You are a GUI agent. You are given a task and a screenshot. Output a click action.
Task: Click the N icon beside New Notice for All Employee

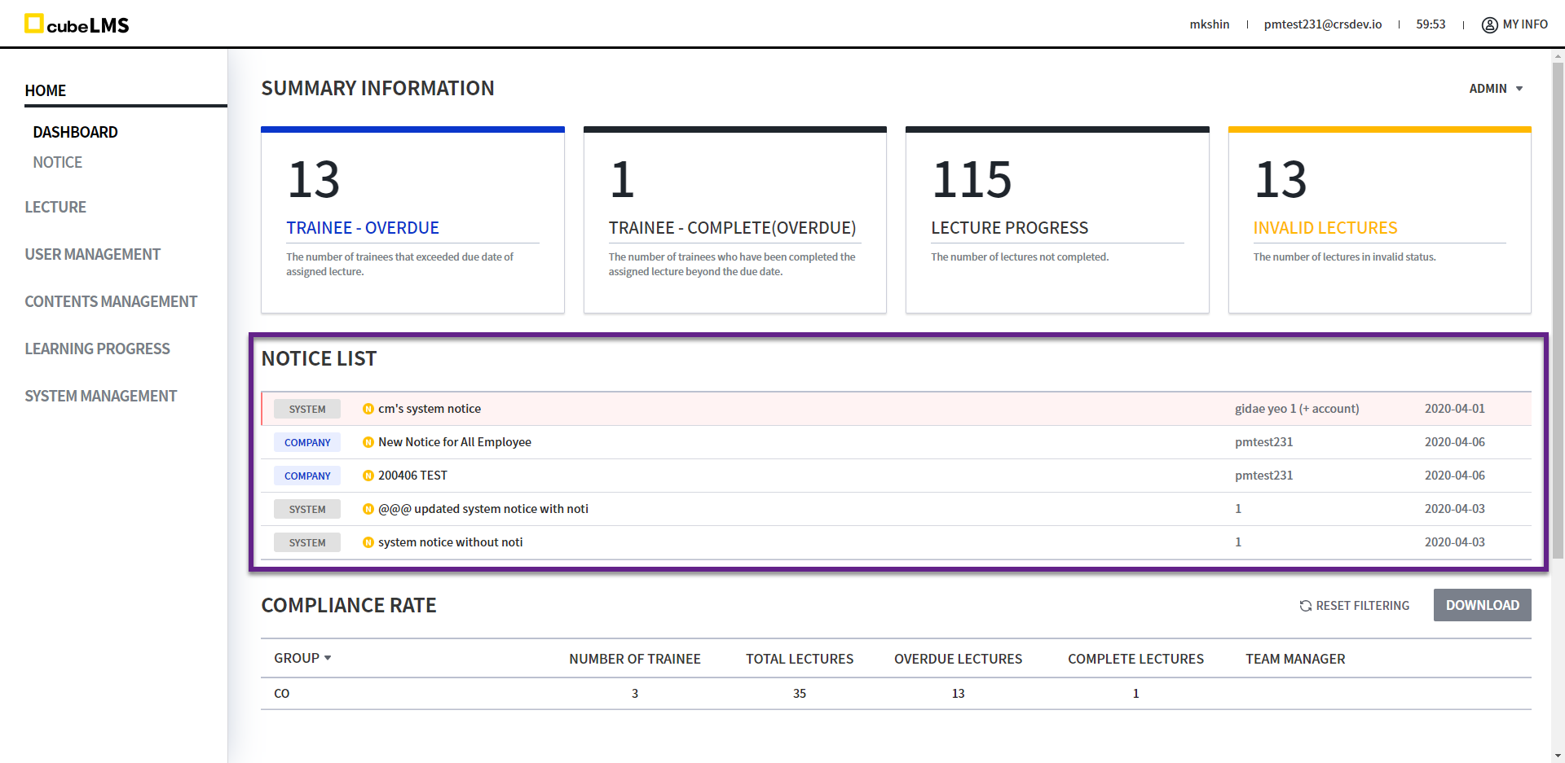click(368, 442)
